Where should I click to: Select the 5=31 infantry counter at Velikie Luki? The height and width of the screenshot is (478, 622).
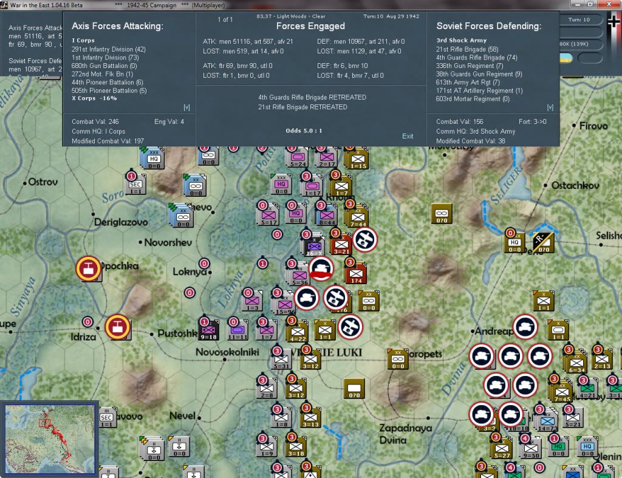(x=281, y=360)
